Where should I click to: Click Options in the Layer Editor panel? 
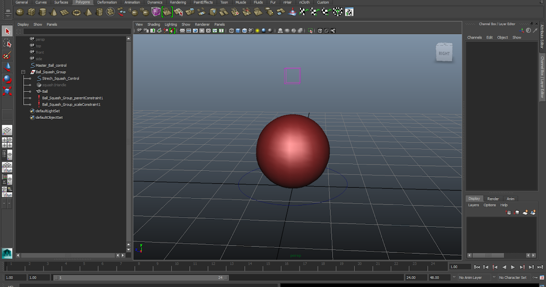point(489,205)
